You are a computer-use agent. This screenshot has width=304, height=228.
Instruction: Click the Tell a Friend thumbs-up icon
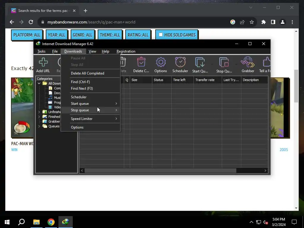pyautogui.click(x=265, y=65)
